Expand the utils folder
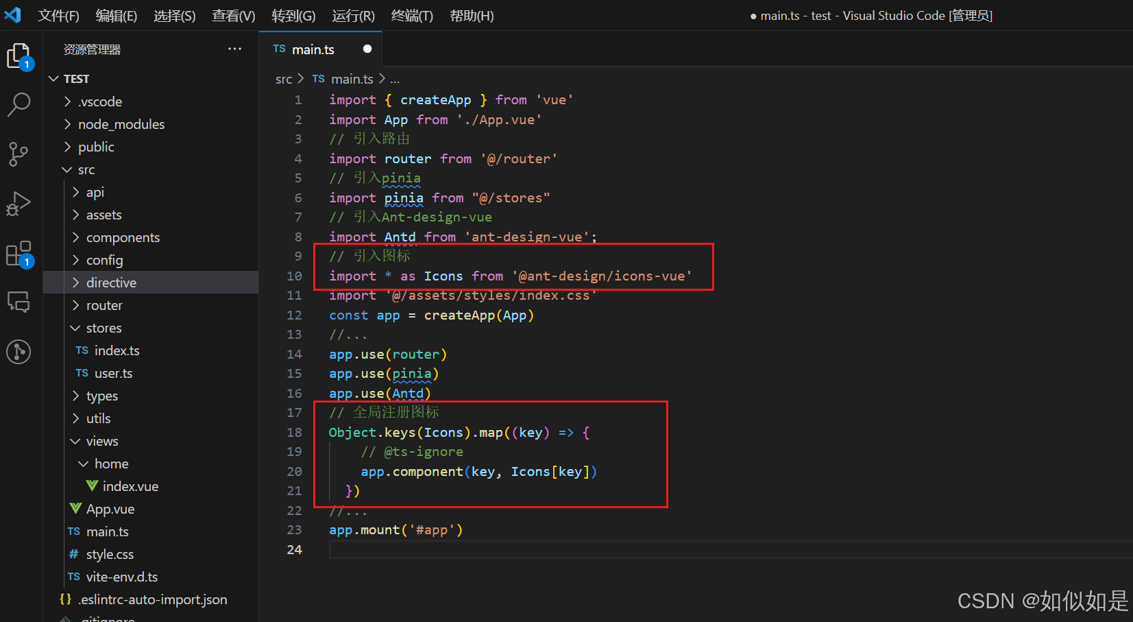Viewport: 1133px width, 622px height. (x=76, y=418)
